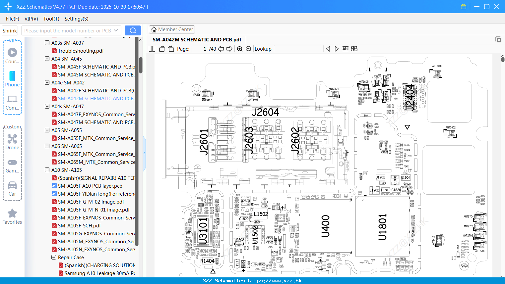Open the Tool(T) menu
Image resolution: width=505 pixels, height=284 pixels.
51,19
